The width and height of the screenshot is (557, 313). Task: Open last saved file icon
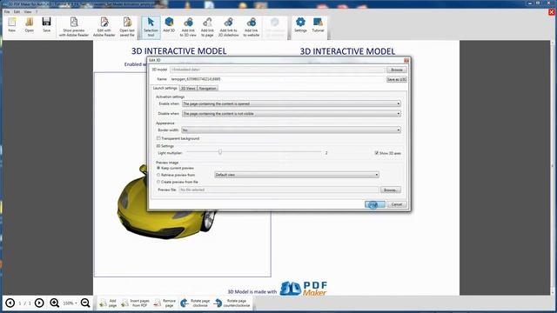127,27
